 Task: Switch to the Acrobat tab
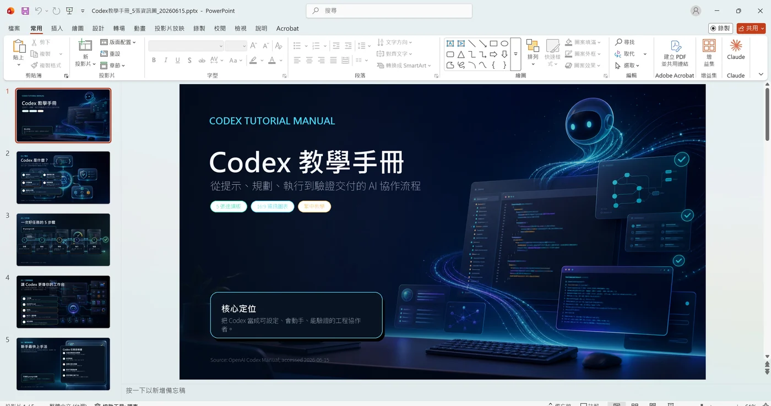coord(287,28)
